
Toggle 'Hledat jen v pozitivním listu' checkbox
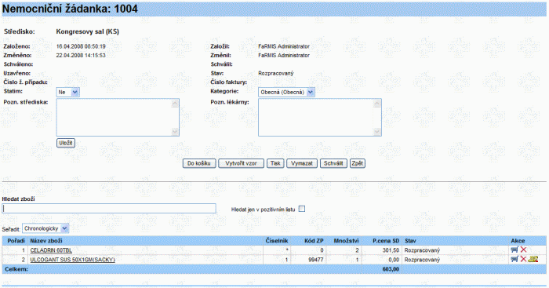(302, 209)
